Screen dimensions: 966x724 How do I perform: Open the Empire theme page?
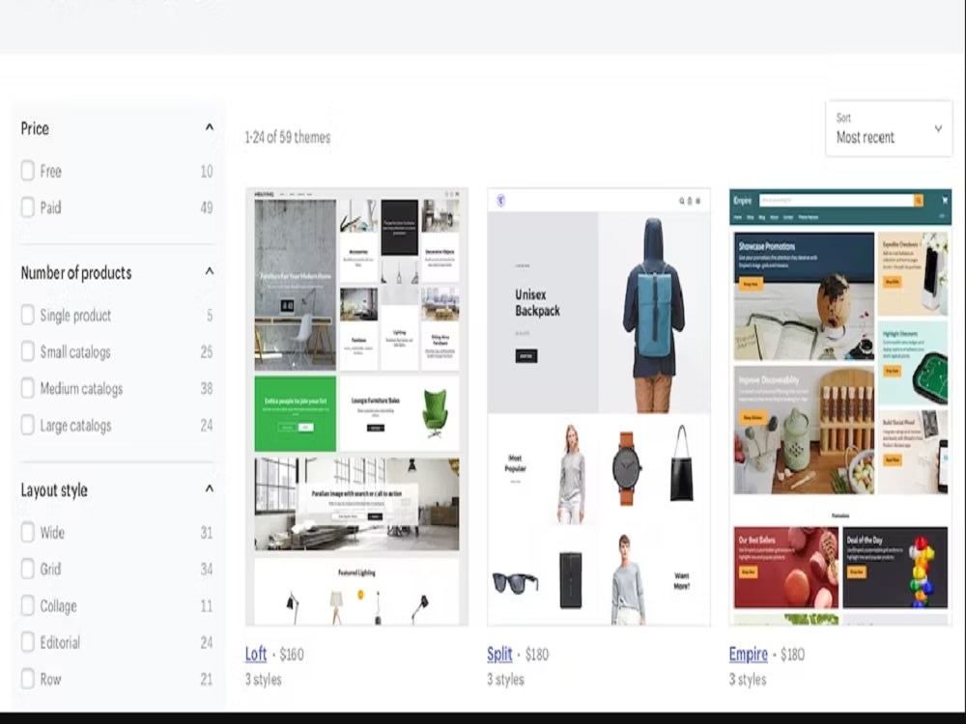pyautogui.click(x=747, y=654)
